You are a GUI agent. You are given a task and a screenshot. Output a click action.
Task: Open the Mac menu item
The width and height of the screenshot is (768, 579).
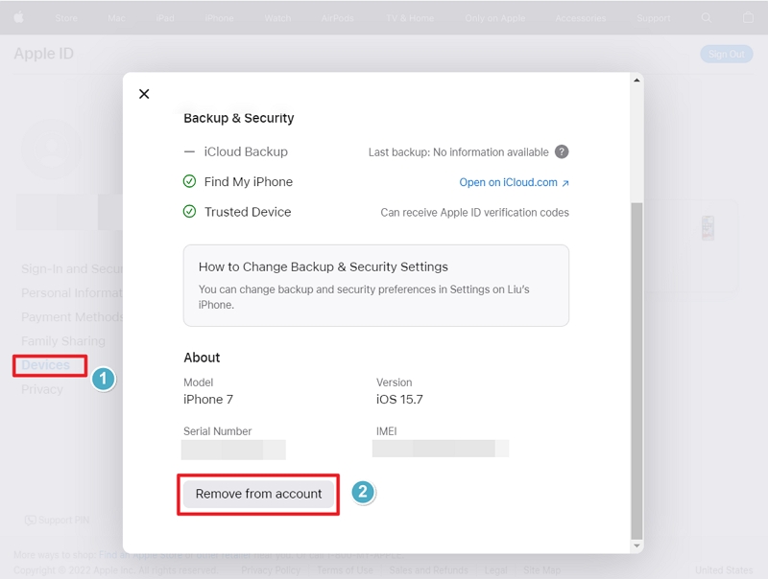pos(116,18)
